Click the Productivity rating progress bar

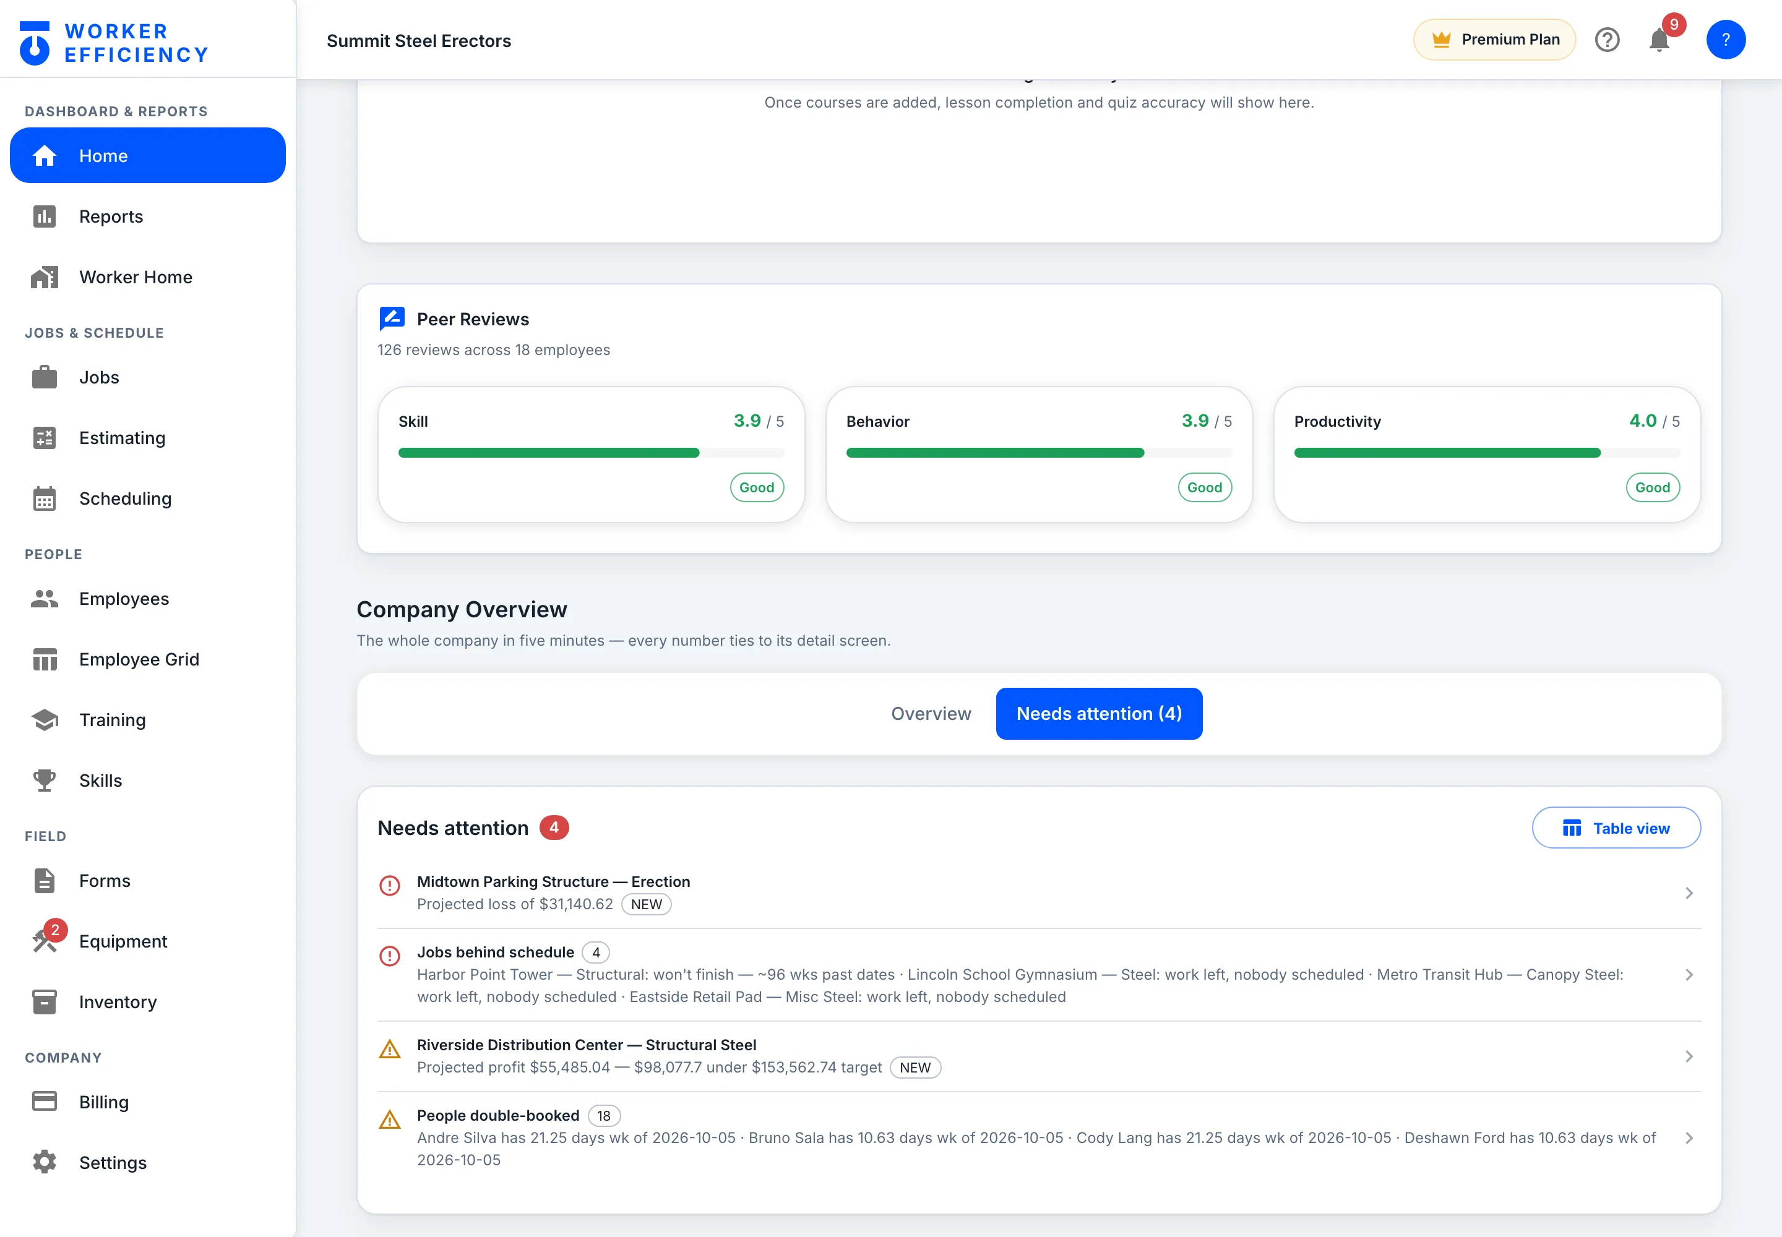click(1487, 453)
